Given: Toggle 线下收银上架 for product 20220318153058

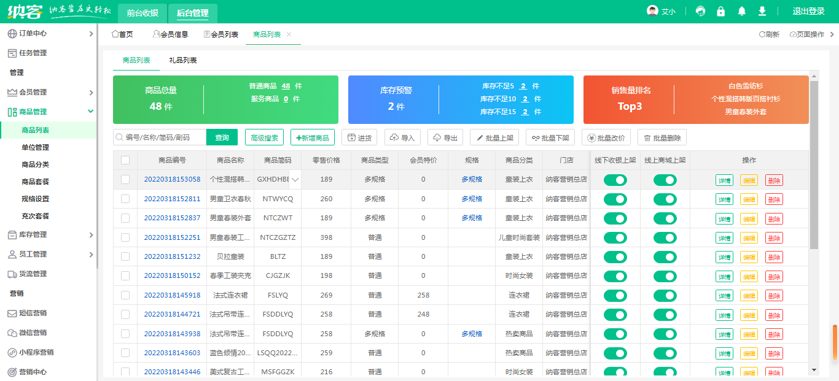Looking at the screenshot, I should (x=615, y=180).
